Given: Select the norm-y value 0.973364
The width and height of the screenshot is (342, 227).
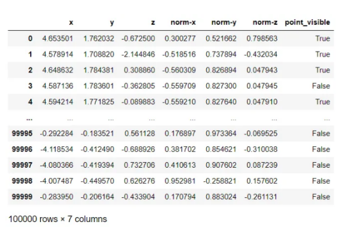Looking at the screenshot, I should pyautogui.click(x=221, y=133).
